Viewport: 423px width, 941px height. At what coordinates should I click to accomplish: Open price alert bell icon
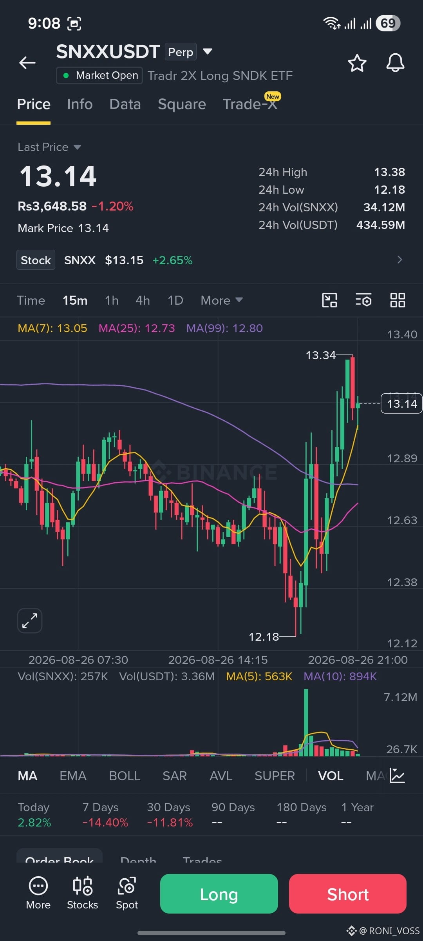tap(395, 63)
